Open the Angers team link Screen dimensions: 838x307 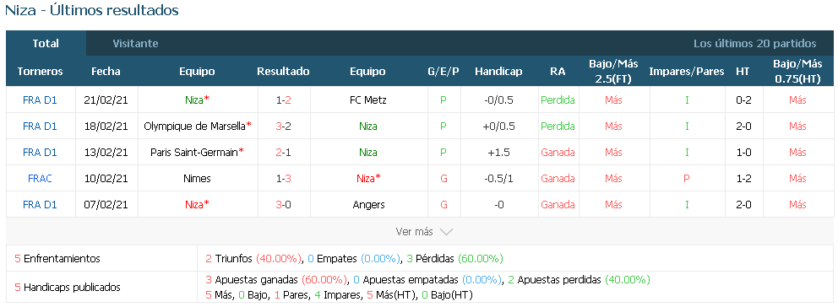368,204
